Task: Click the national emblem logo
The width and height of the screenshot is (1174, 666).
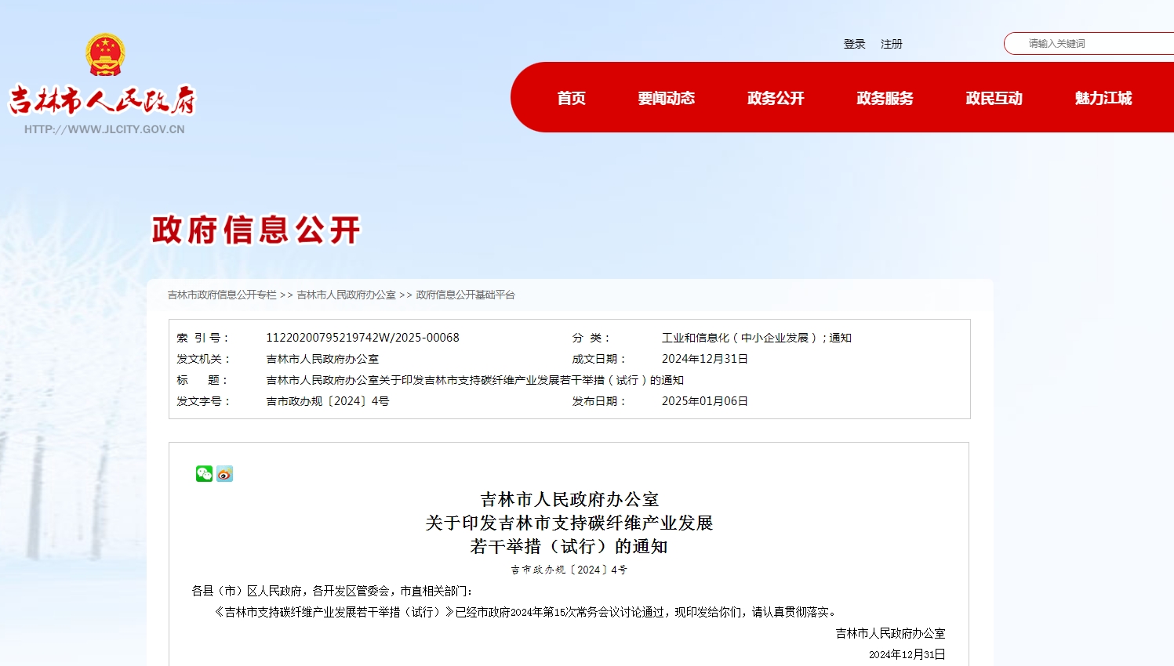Action: click(105, 54)
